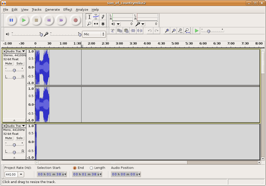The width and height of the screenshot is (266, 186).
Task: Click mono track pan slider handle
Action: point(14,152)
